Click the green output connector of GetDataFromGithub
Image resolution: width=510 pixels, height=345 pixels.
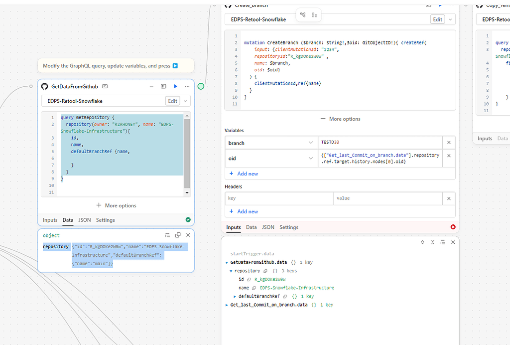tap(201, 86)
